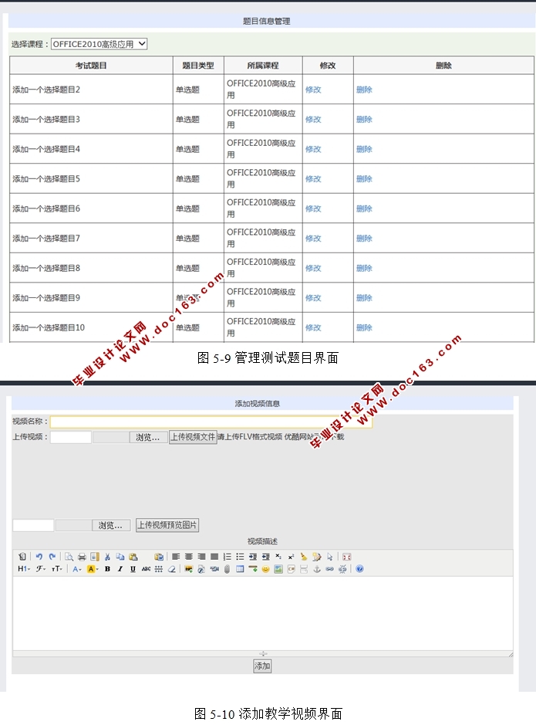Apply superscript formatting
The width and height of the screenshot is (536, 725).
point(291,557)
